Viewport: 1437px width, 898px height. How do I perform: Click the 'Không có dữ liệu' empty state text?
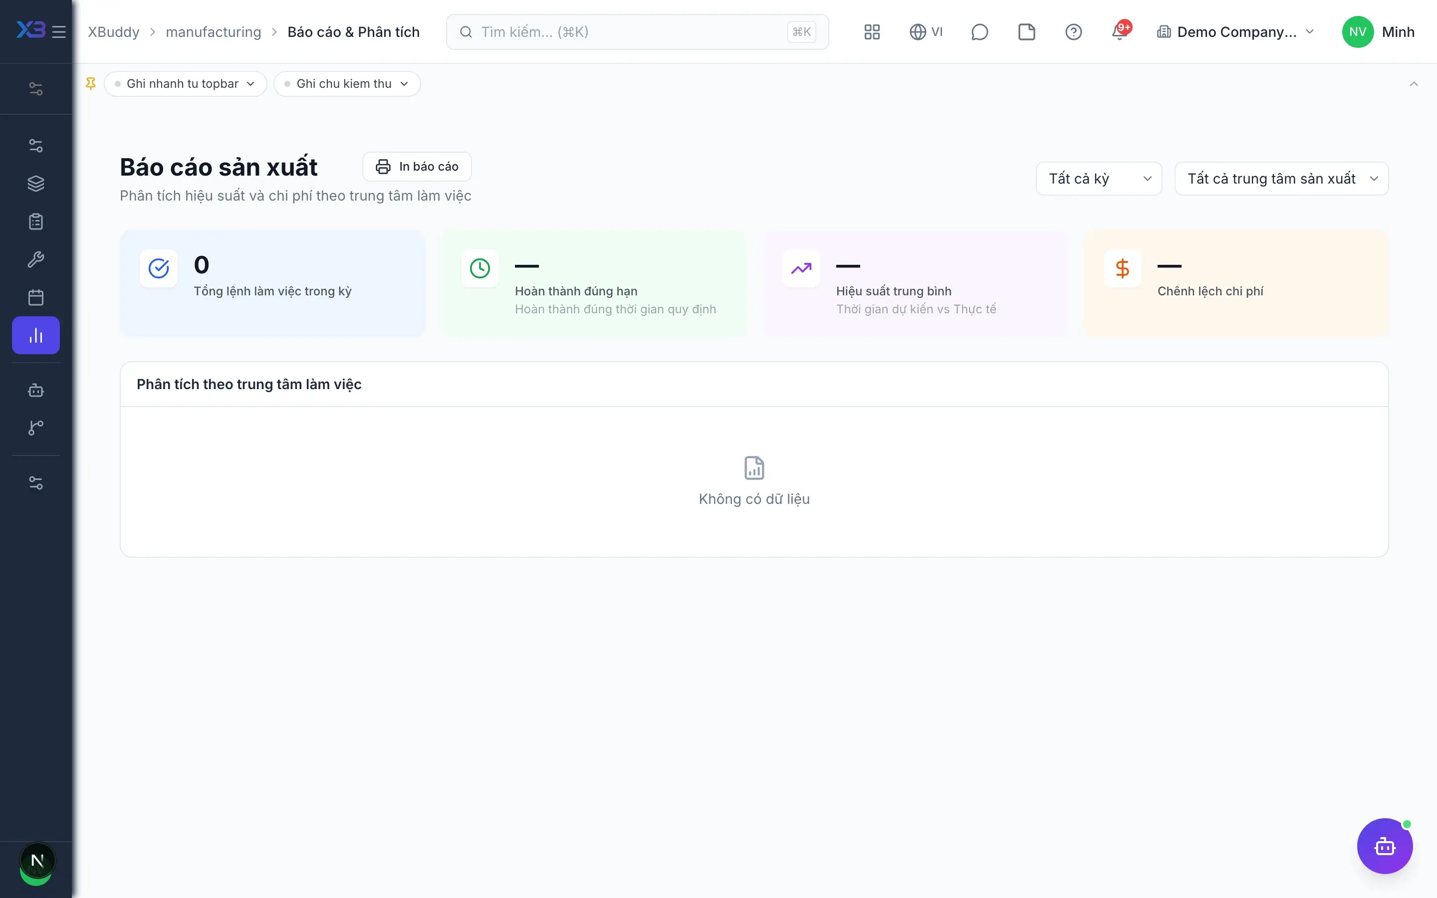[754, 499]
